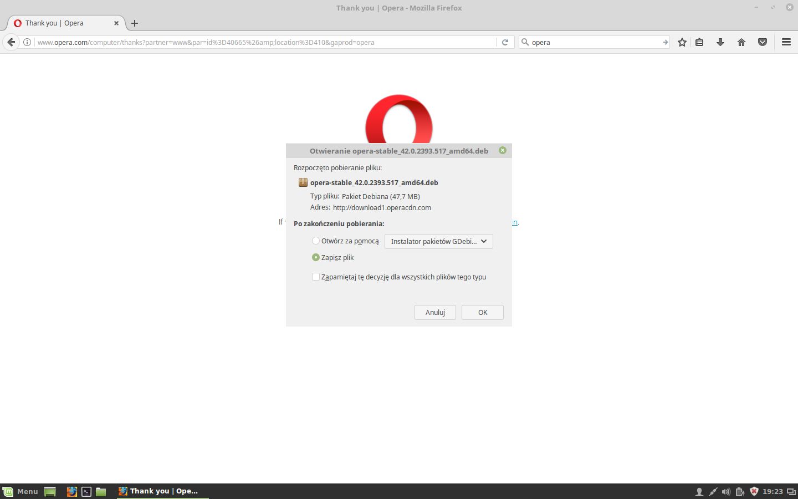
Task: Expand the 'Instalator pakietów GDebi' application dropdown
Action: (x=439, y=241)
